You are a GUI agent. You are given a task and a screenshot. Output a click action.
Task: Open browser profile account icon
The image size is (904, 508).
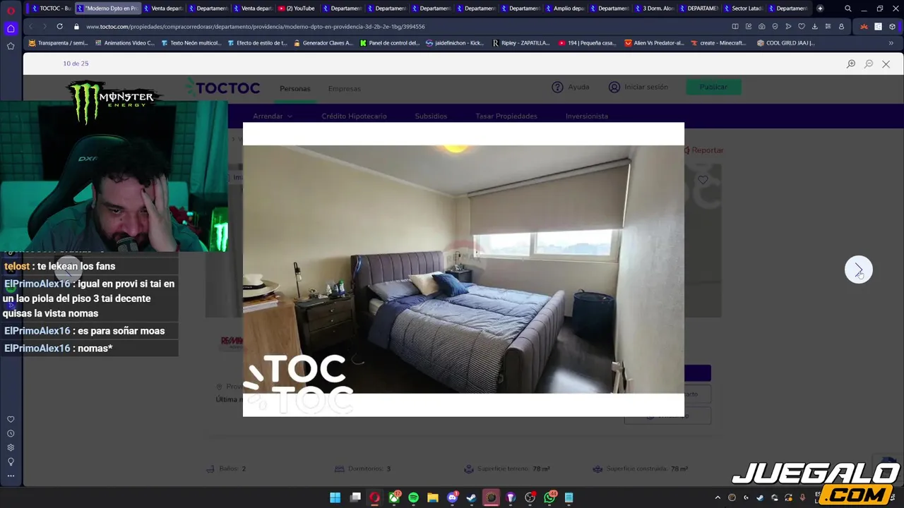click(841, 26)
